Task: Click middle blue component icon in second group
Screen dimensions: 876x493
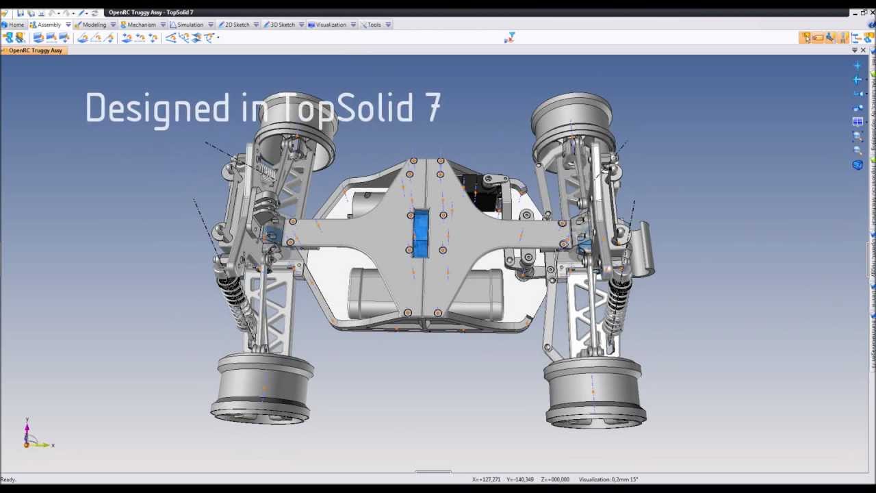Action: [51, 38]
